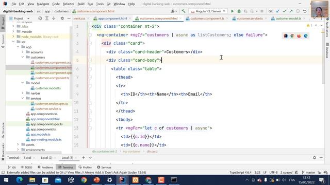Open Terminal panel settings gear
This screenshot has width=330, height=185.
pyautogui.click(x=315, y=158)
